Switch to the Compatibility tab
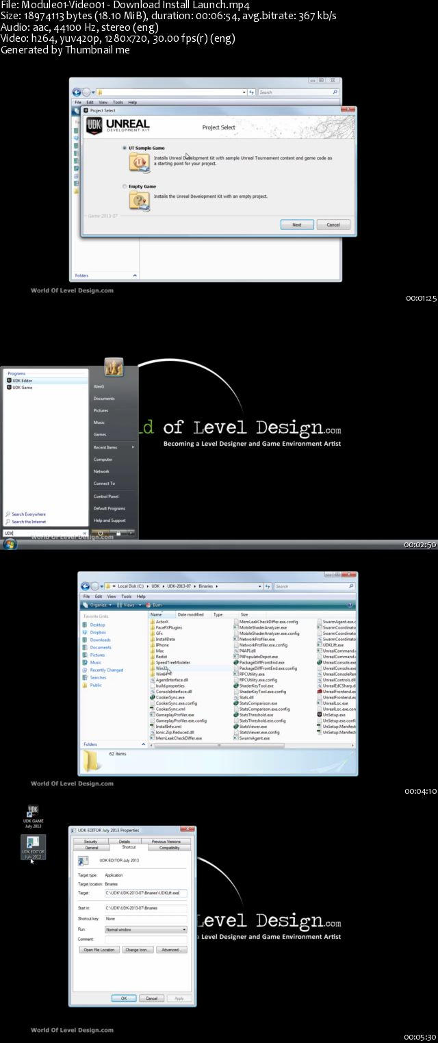Viewport: 438px width, 1043px height. click(170, 848)
